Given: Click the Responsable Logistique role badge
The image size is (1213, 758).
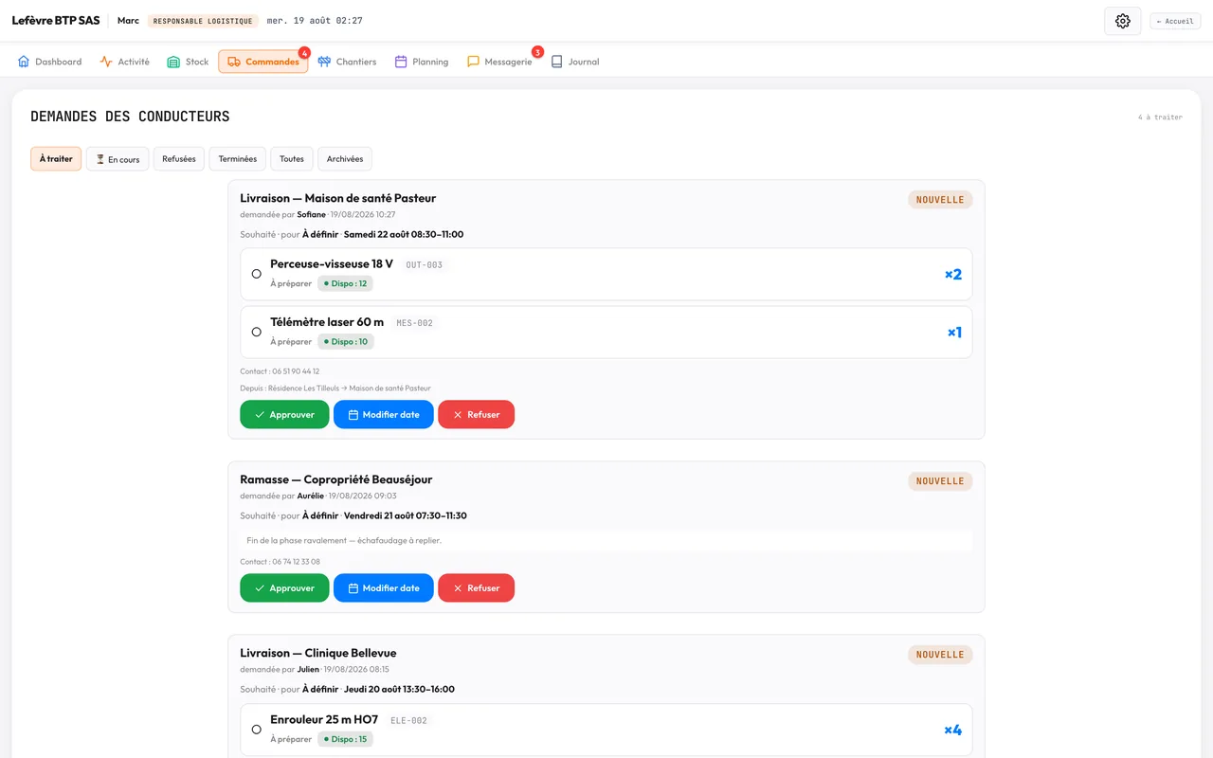Looking at the screenshot, I should pos(203,21).
